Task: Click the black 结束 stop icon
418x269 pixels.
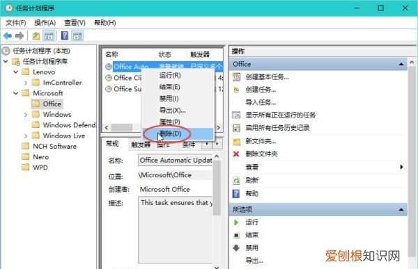Action: 236,235
